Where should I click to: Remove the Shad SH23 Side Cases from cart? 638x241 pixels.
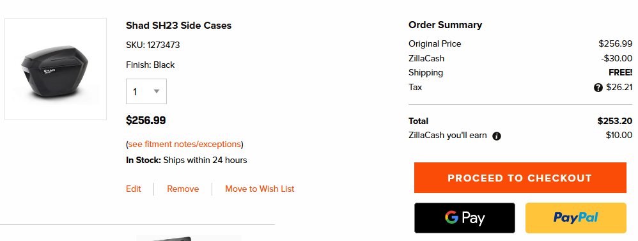tap(183, 189)
